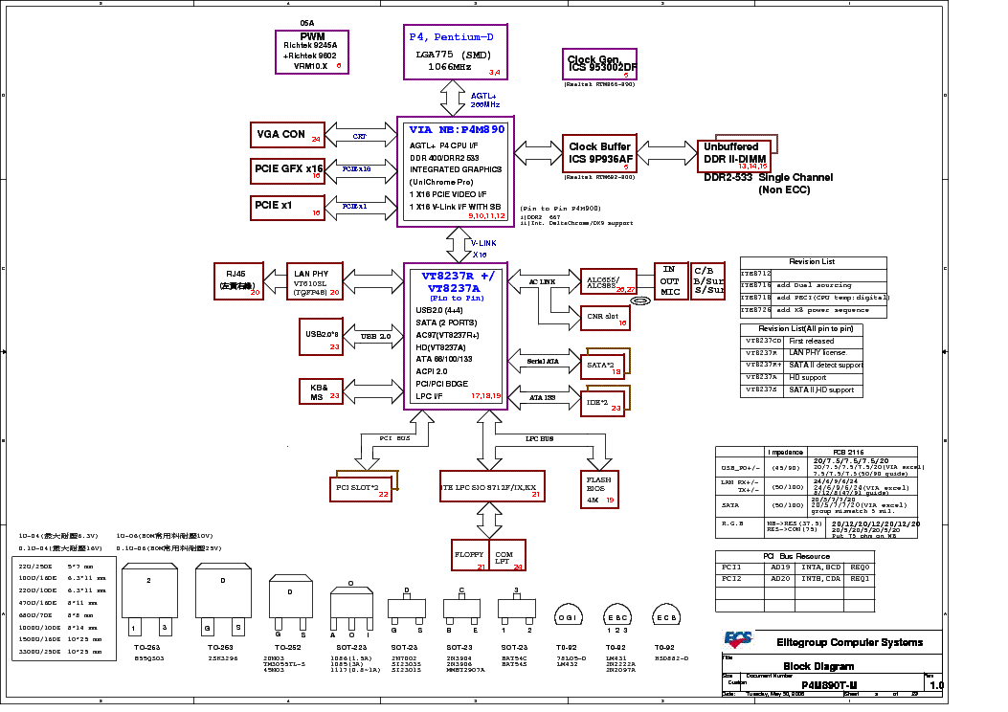1008x712 pixels.
Task: Click the ECS company logo
Action: point(738,639)
